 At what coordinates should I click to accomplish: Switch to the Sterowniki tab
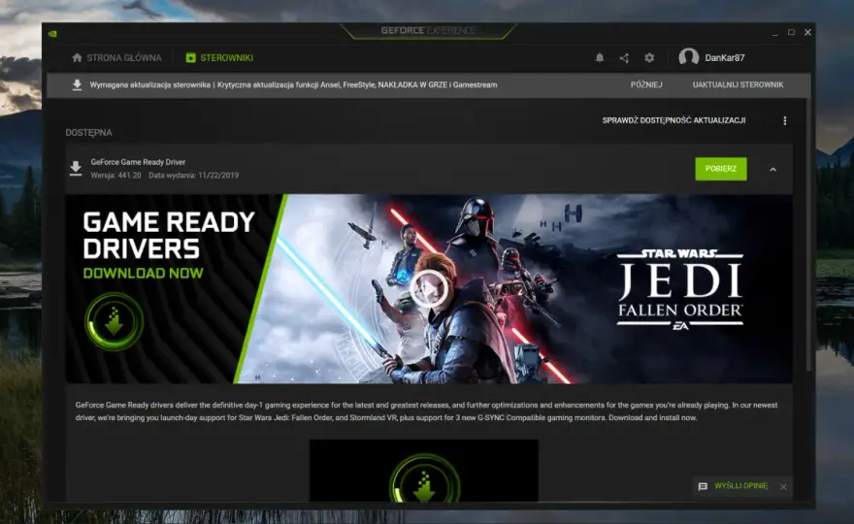(x=219, y=58)
